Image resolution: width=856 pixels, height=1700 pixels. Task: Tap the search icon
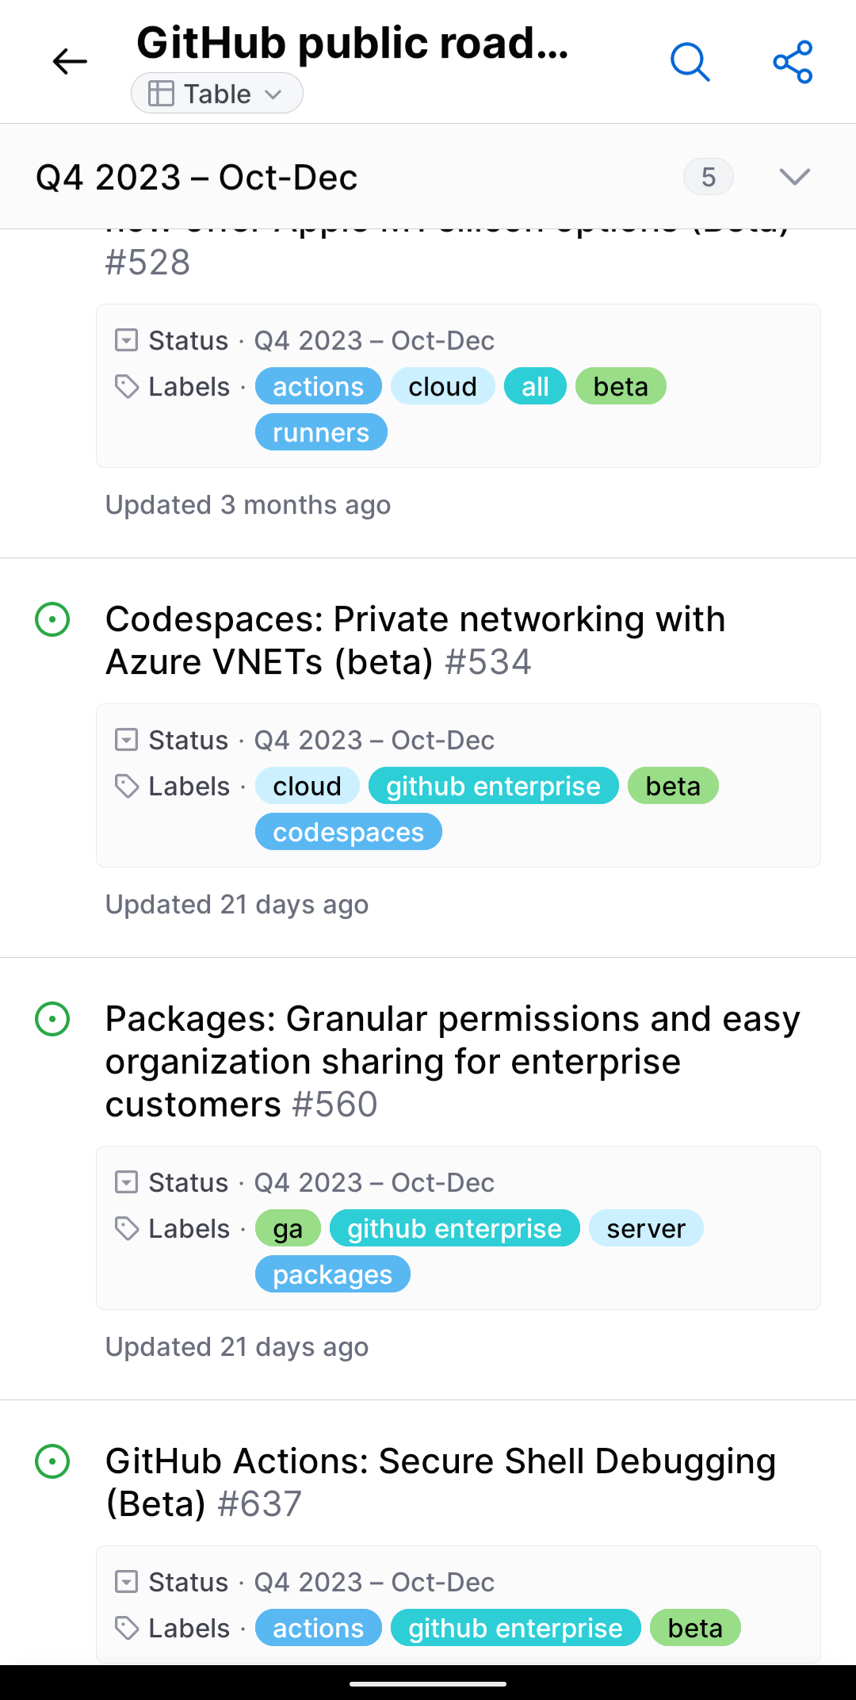coord(689,62)
